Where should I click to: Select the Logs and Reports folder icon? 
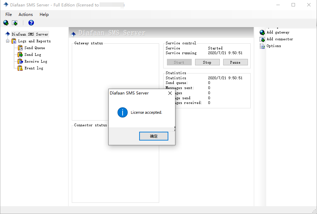pos(14,41)
